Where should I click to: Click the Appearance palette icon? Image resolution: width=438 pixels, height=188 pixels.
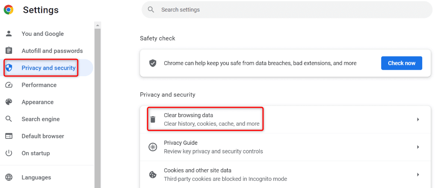click(9, 102)
